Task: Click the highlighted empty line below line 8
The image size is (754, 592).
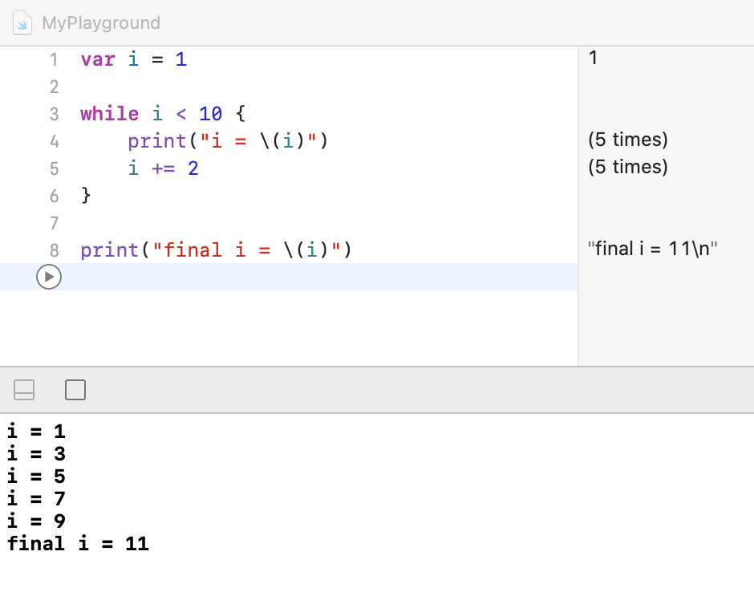Action: pos(289,277)
